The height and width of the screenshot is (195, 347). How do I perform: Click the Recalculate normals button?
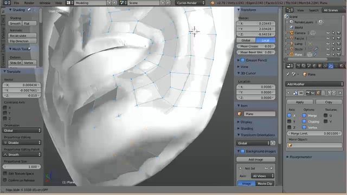coord(22,36)
